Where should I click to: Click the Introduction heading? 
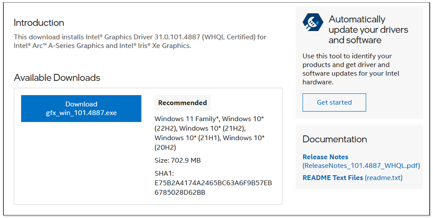click(x=39, y=23)
